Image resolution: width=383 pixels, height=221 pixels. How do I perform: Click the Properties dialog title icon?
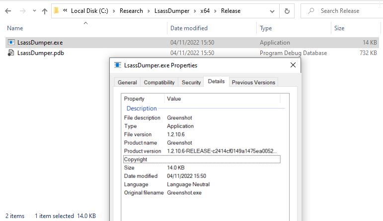118,65
